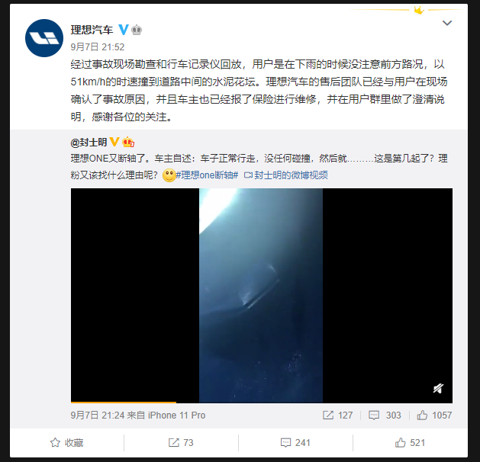Open the 241 comments section

(295, 442)
